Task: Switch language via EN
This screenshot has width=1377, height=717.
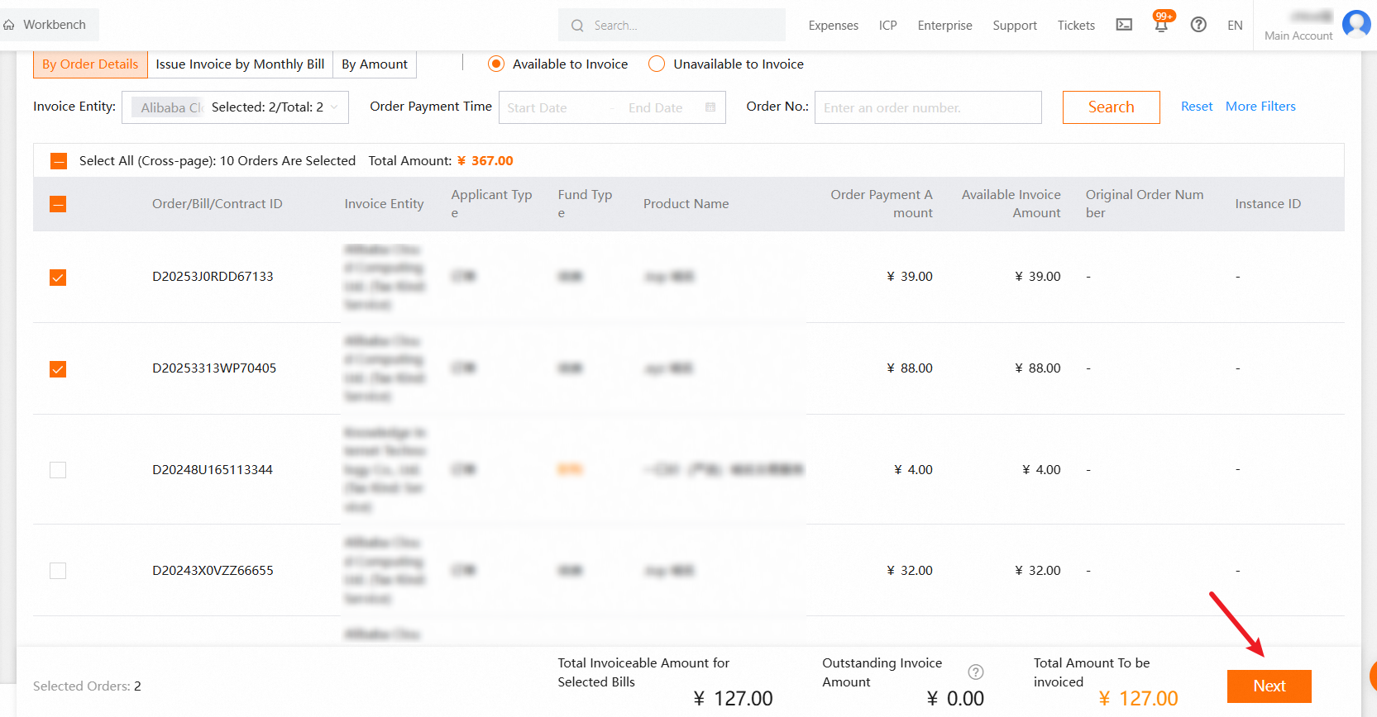Action: [x=1235, y=26]
